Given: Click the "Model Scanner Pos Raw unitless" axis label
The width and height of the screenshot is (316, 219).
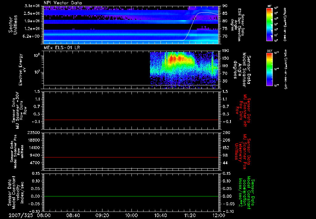Looking at the screenshot, I should tap(17, 152).
